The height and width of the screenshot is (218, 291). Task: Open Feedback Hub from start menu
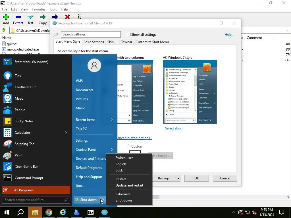pyautogui.click(x=36, y=87)
